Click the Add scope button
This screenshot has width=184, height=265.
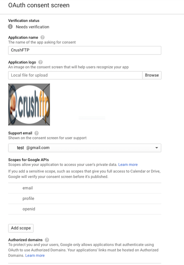tap(21, 228)
